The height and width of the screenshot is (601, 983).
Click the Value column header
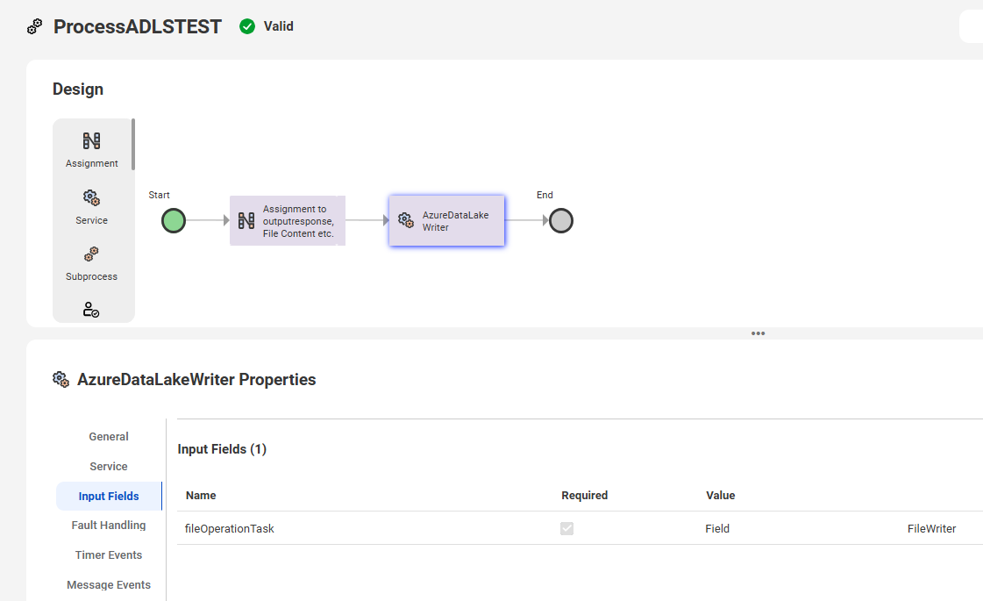(720, 496)
